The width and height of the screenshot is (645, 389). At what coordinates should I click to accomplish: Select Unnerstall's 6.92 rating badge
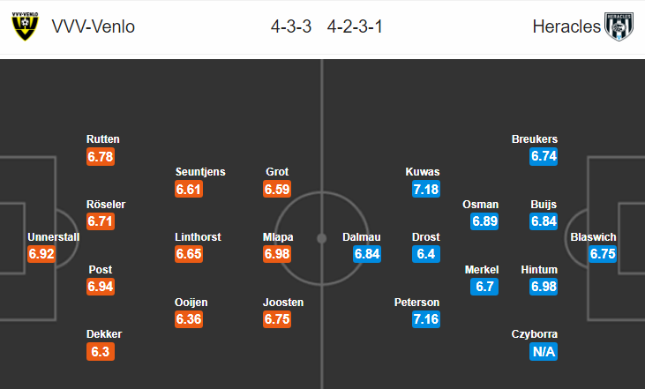[41, 254]
